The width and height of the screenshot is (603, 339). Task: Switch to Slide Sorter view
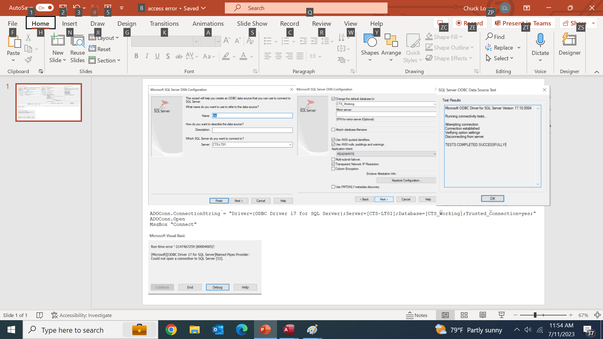click(464, 315)
